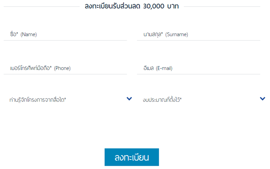This screenshot has height=169, width=270.
Task: Focus the เบอร์โทรศัพท์มือถือ (Phone) field
Action: click(x=67, y=68)
